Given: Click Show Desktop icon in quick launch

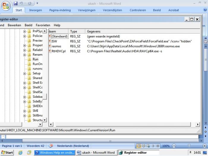Looking at the screenshot, I should pos(29,153).
